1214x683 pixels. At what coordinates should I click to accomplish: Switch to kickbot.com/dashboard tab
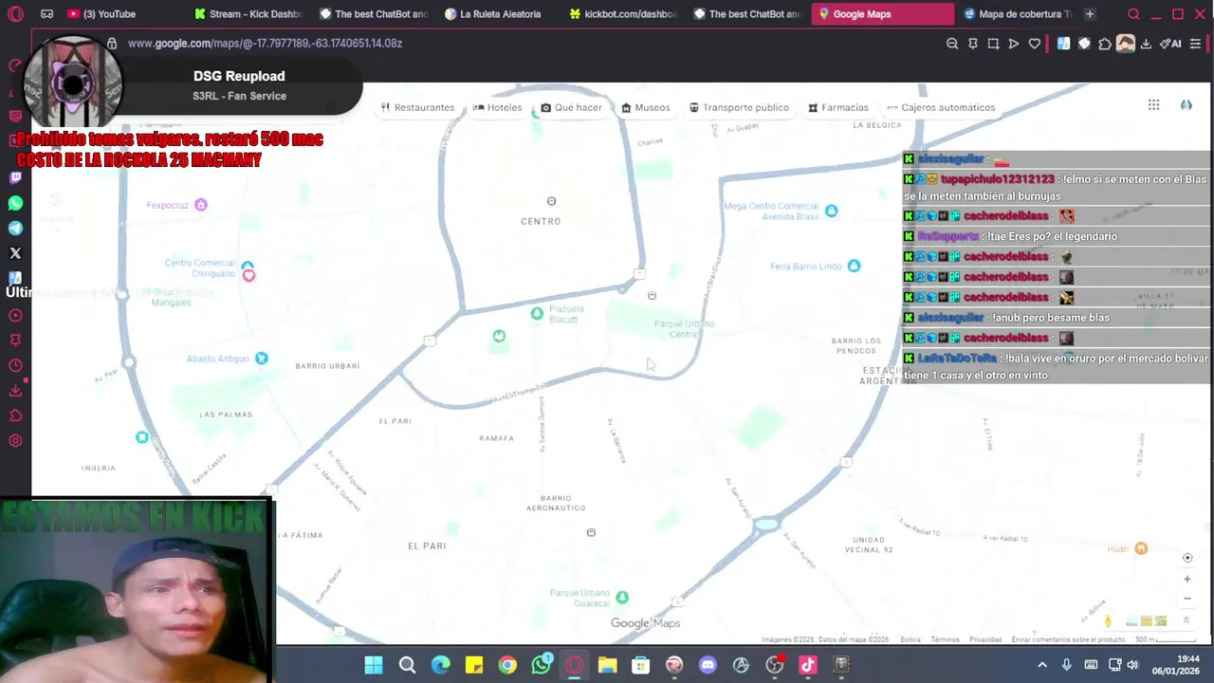[x=622, y=14]
